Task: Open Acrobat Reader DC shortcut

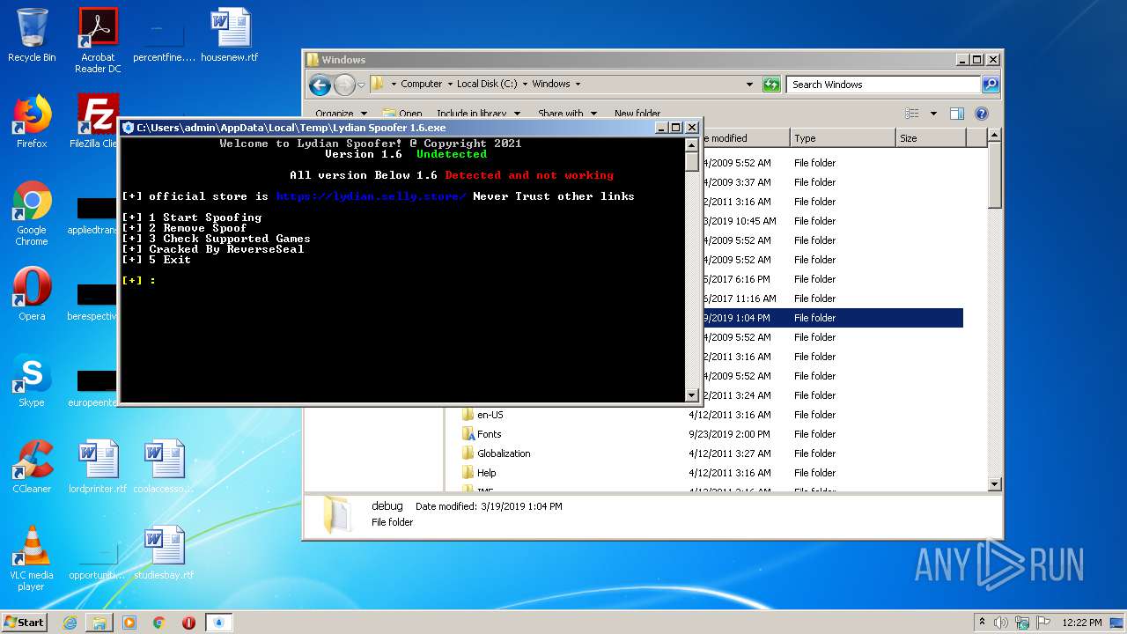Action: pos(98,41)
